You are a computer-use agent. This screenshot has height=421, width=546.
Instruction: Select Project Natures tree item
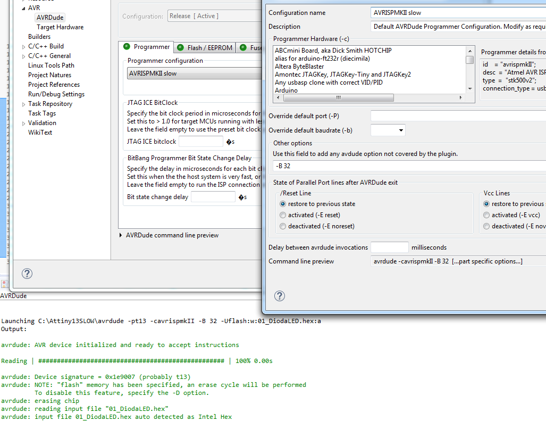[x=50, y=75]
